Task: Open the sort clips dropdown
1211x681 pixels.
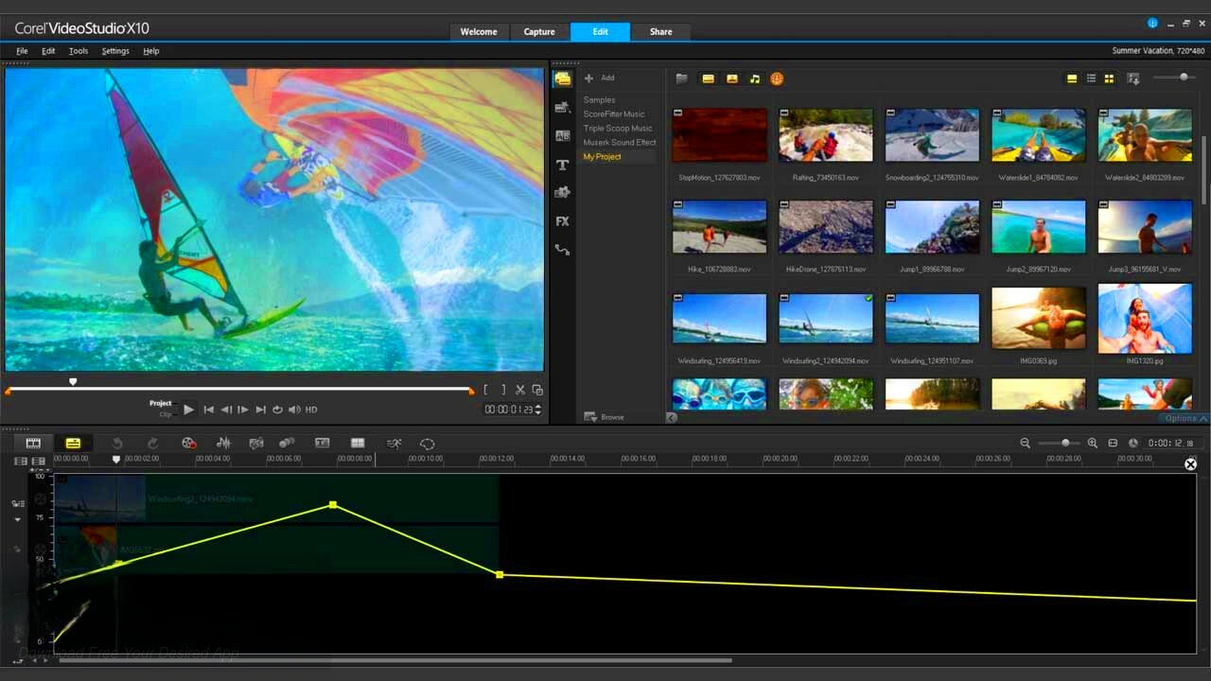Action: (1133, 79)
